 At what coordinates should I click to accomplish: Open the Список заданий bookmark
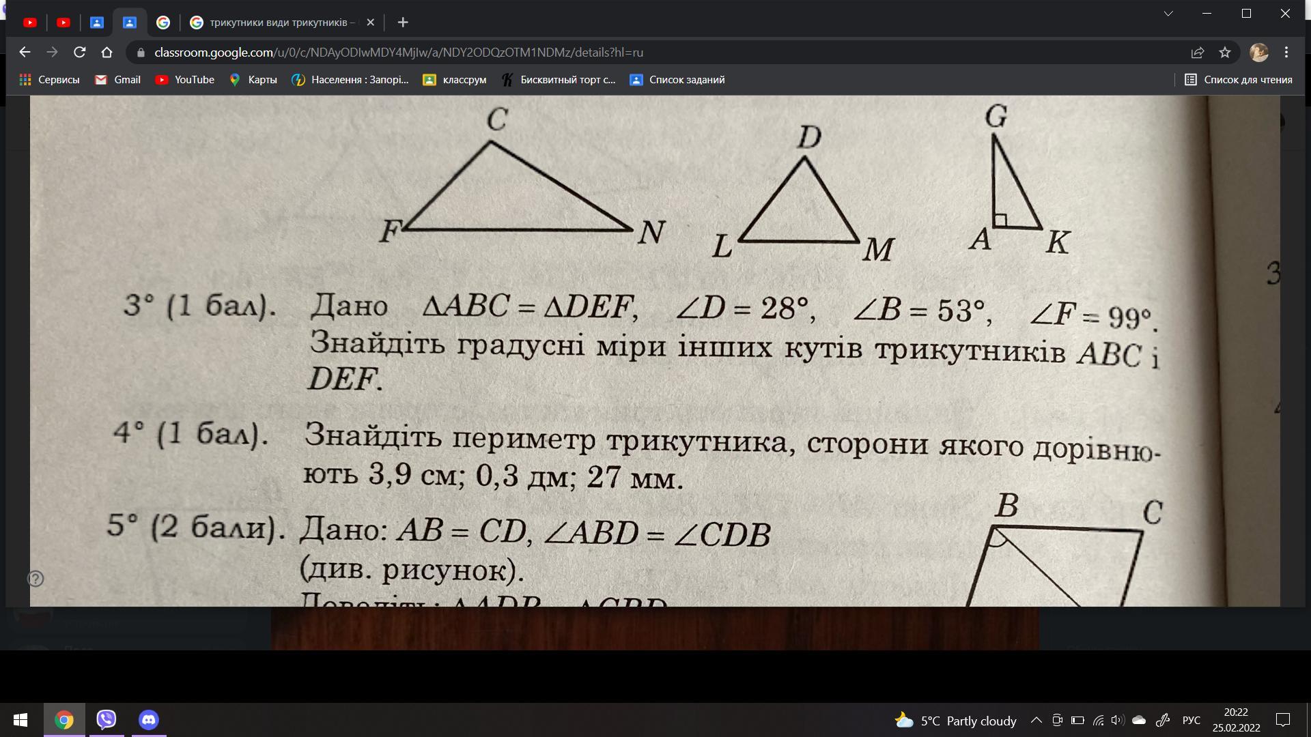(677, 80)
